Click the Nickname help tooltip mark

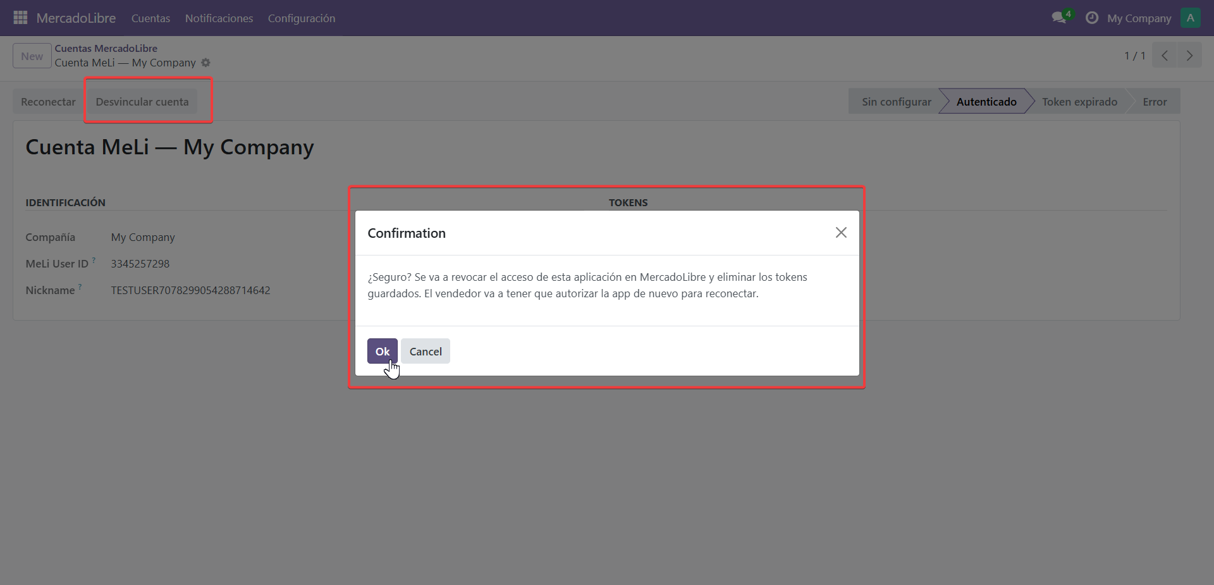point(80,286)
